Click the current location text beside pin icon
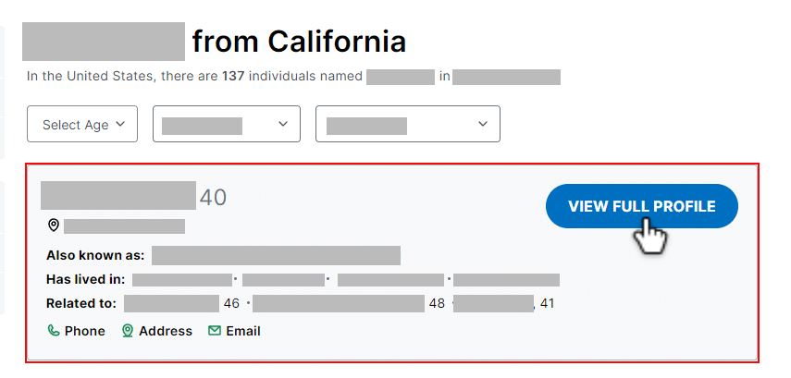The image size is (791, 378). 124,226
